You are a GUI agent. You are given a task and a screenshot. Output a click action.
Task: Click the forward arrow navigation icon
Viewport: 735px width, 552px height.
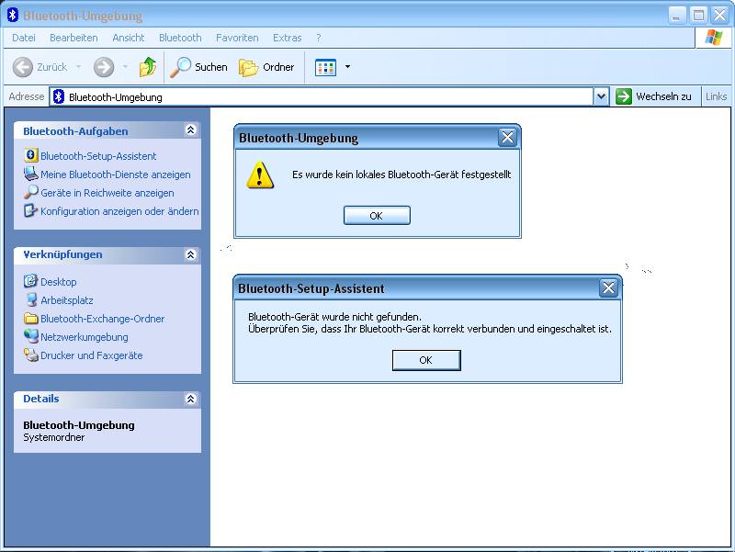point(104,67)
